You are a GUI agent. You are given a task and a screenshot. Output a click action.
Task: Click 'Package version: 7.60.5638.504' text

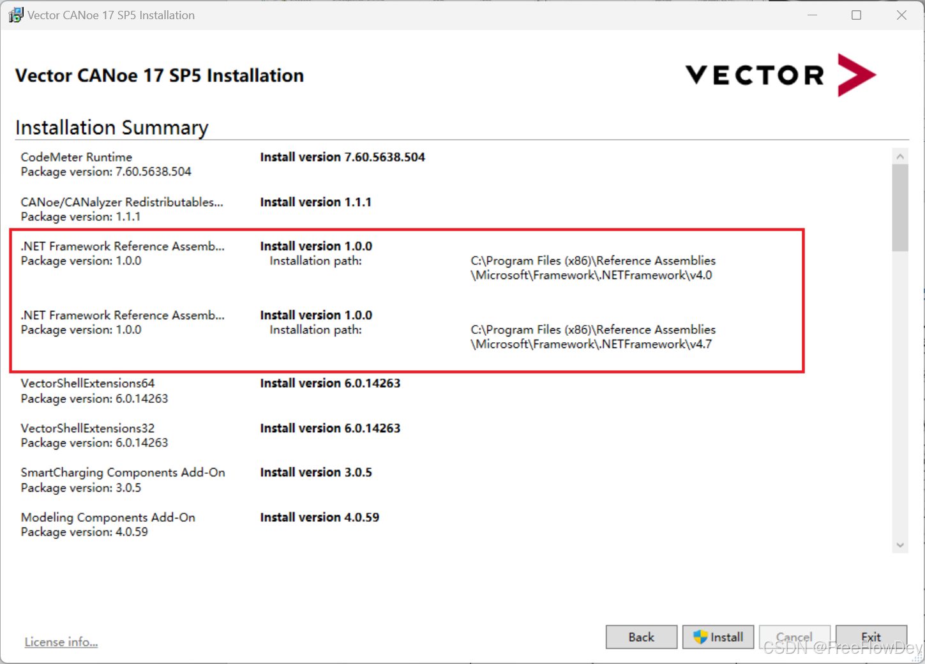(106, 172)
